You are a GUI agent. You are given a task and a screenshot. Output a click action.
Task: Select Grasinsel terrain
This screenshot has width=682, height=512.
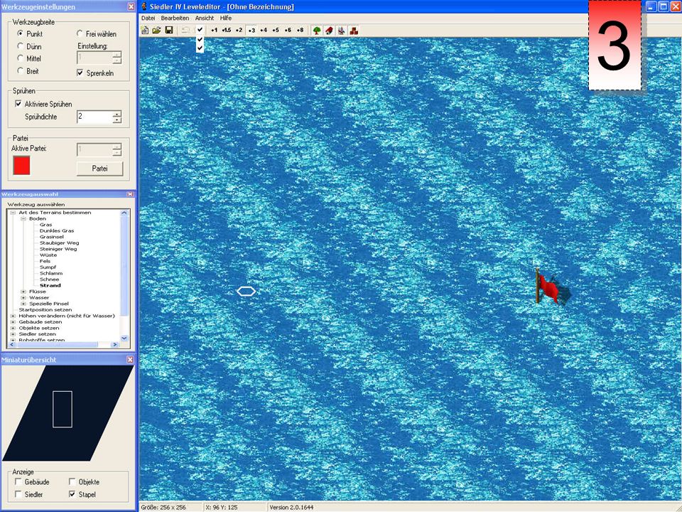[51, 237]
